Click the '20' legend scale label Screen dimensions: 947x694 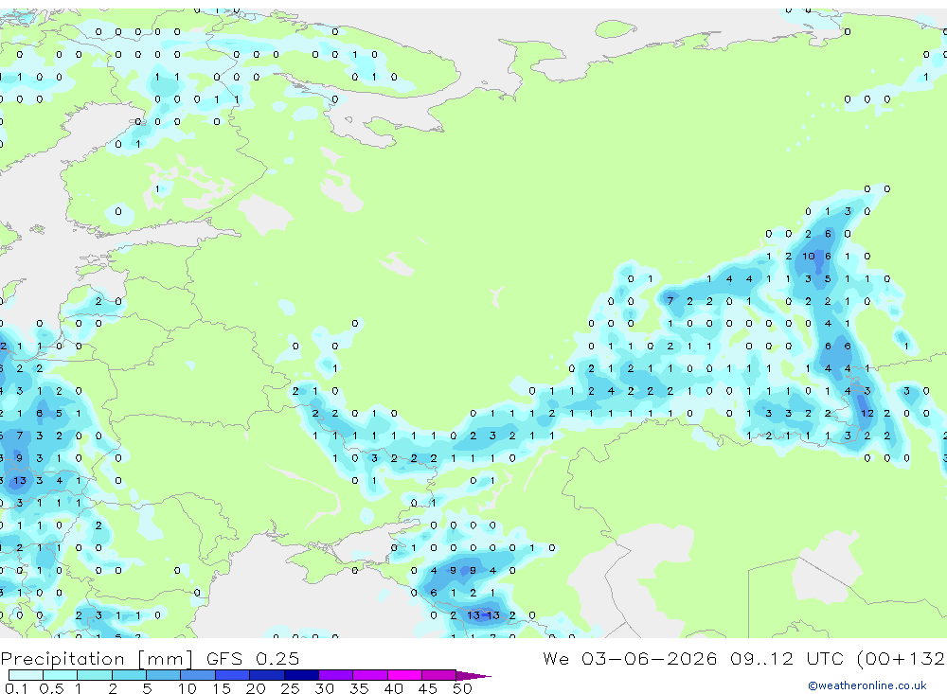256,688
